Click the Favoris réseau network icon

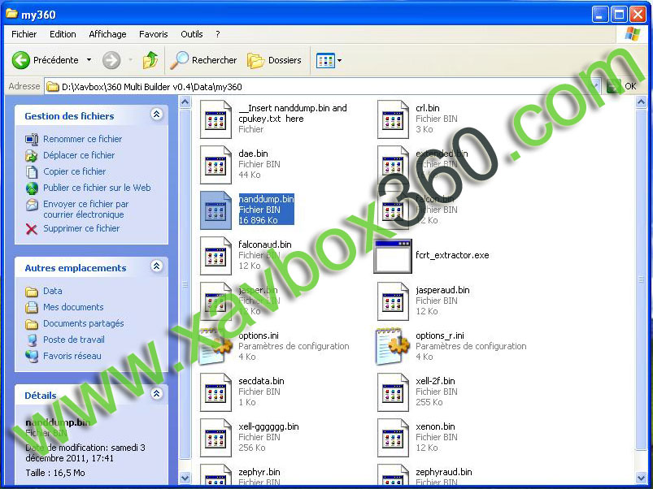32,357
